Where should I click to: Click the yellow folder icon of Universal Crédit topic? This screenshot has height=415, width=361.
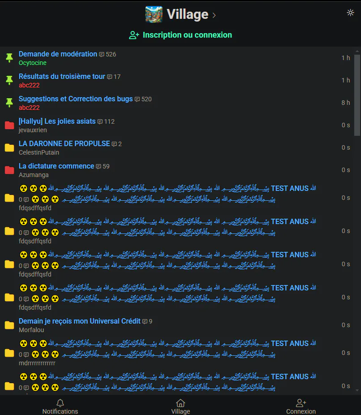9,325
